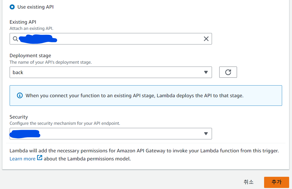The width and height of the screenshot is (292, 189).
Task: Clear the Existing API field with X icon
Action: [x=206, y=39]
